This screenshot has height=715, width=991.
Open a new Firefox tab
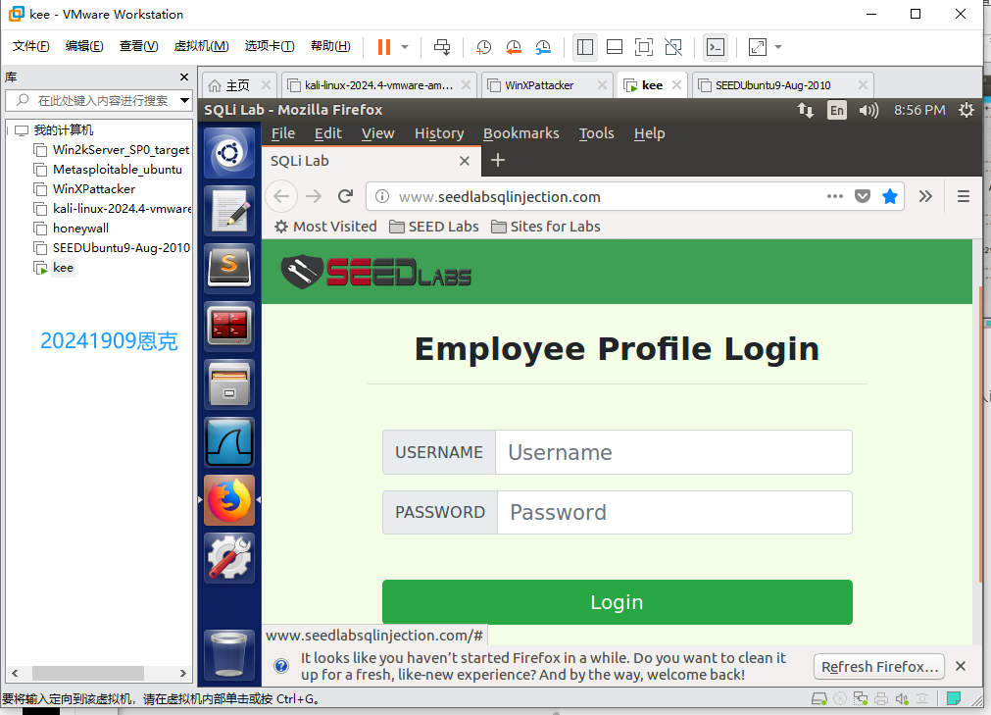coord(498,160)
